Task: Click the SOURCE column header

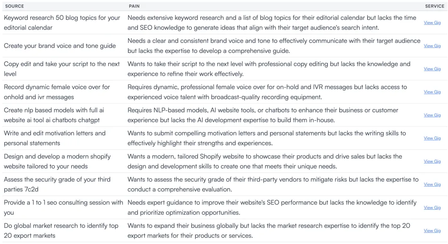Action: tap(15, 6)
